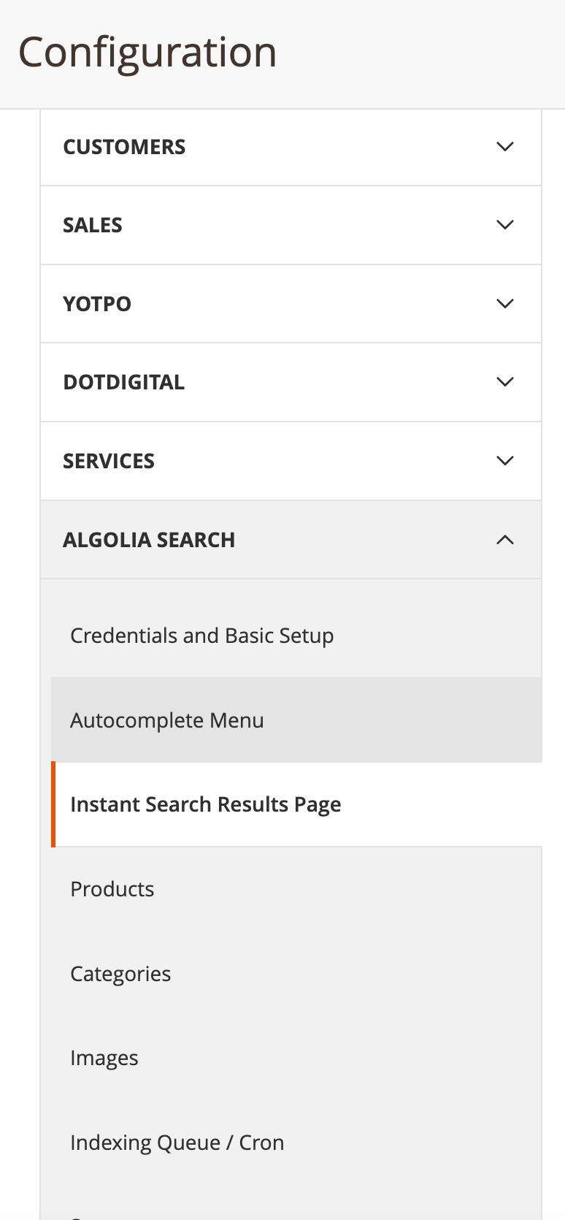565x1220 pixels.
Task: Click the upward chevron beside ALGOLIA SEARCH
Action: pyautogui.click(x=504, y=540)
